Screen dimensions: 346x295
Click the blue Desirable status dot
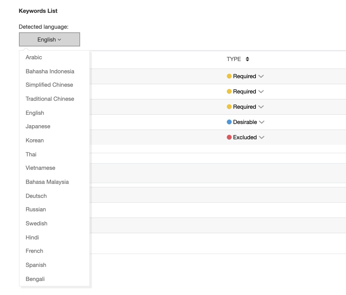coord(229,122)
